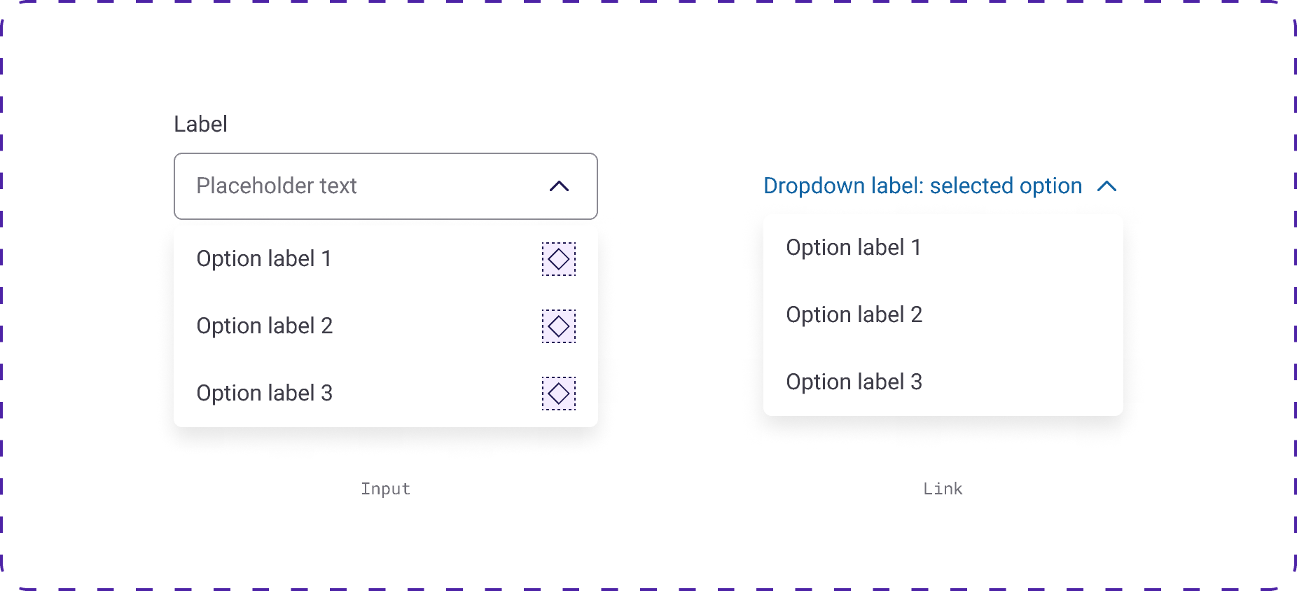This screenshot has width=1297, height=591.
Task: Toggle the swap placeholder for Option label 1
Action: tap(558, 259)
